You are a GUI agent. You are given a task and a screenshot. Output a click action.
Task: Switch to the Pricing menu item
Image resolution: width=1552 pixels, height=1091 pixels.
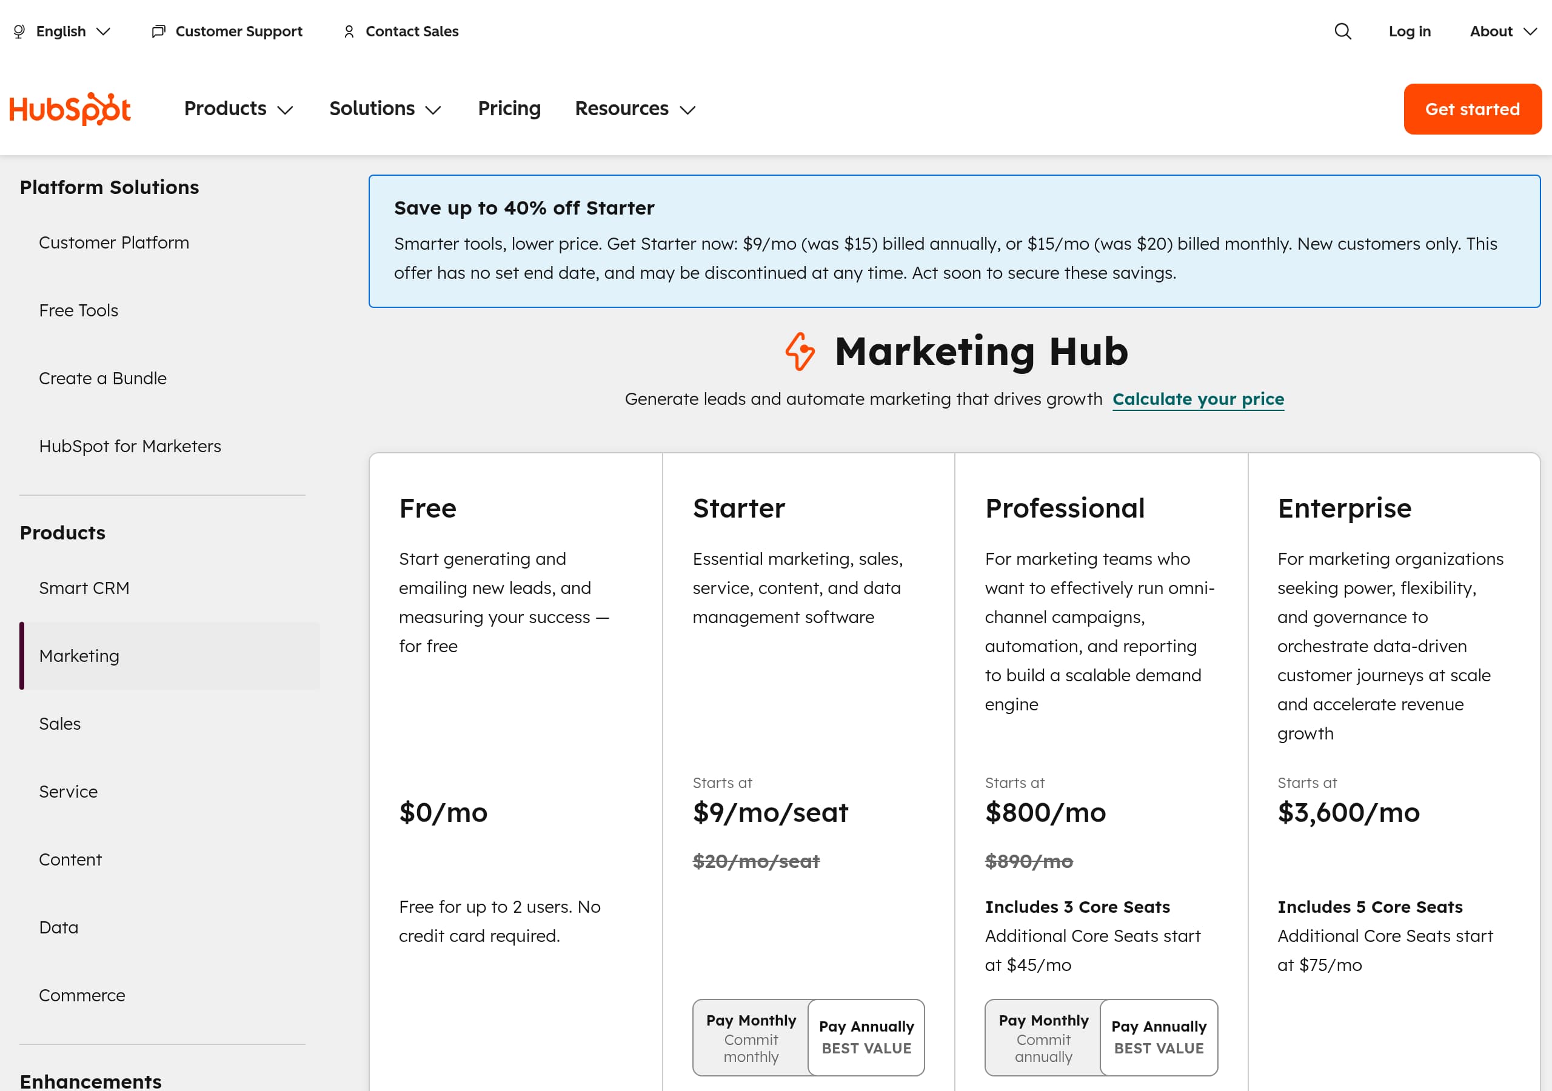click(x=509, y=108)
